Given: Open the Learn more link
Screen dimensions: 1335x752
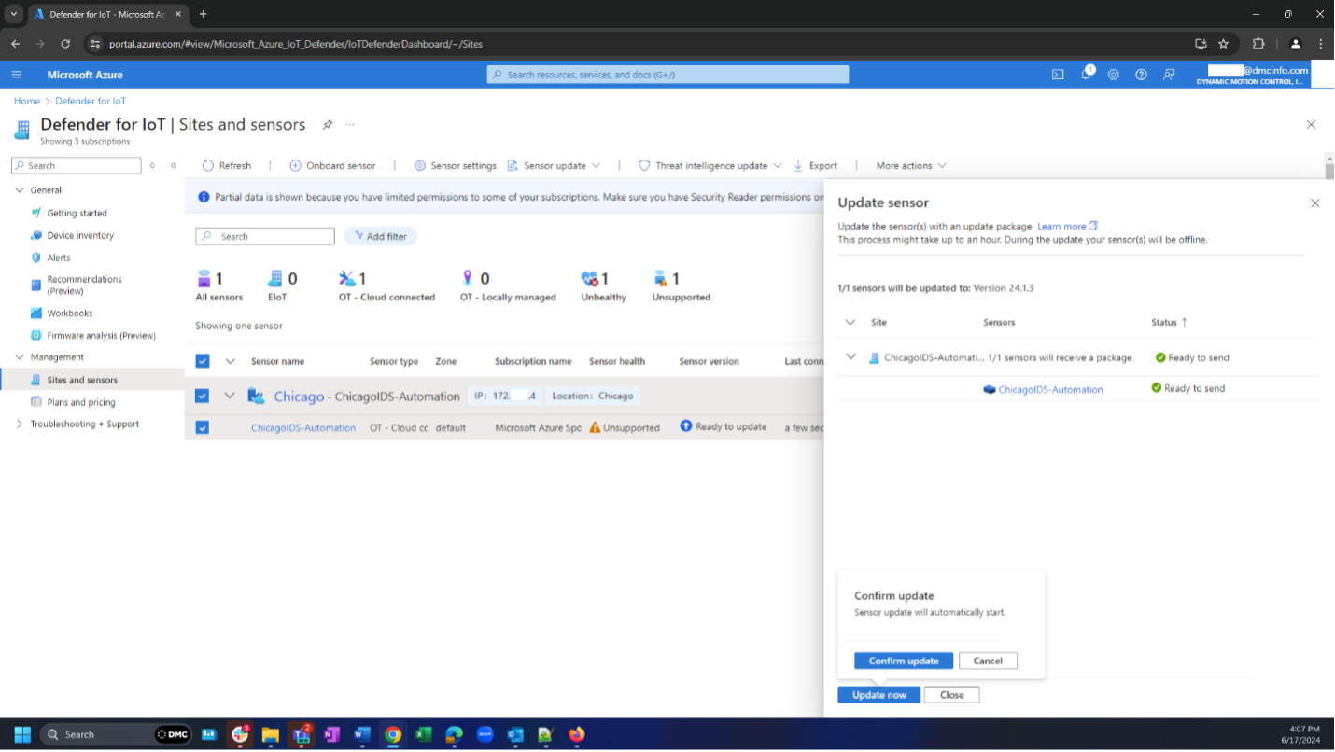Looking at the screenshot, I should click(1067, 226).
